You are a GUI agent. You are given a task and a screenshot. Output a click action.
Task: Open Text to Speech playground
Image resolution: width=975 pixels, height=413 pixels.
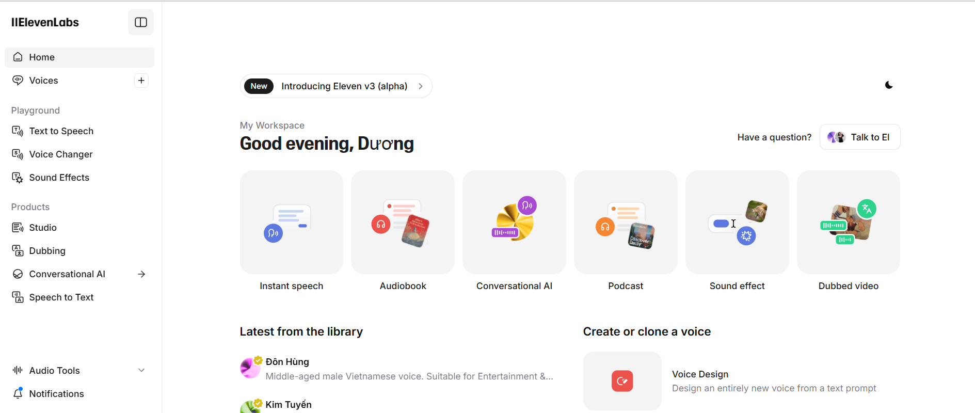tap(61, 131)
